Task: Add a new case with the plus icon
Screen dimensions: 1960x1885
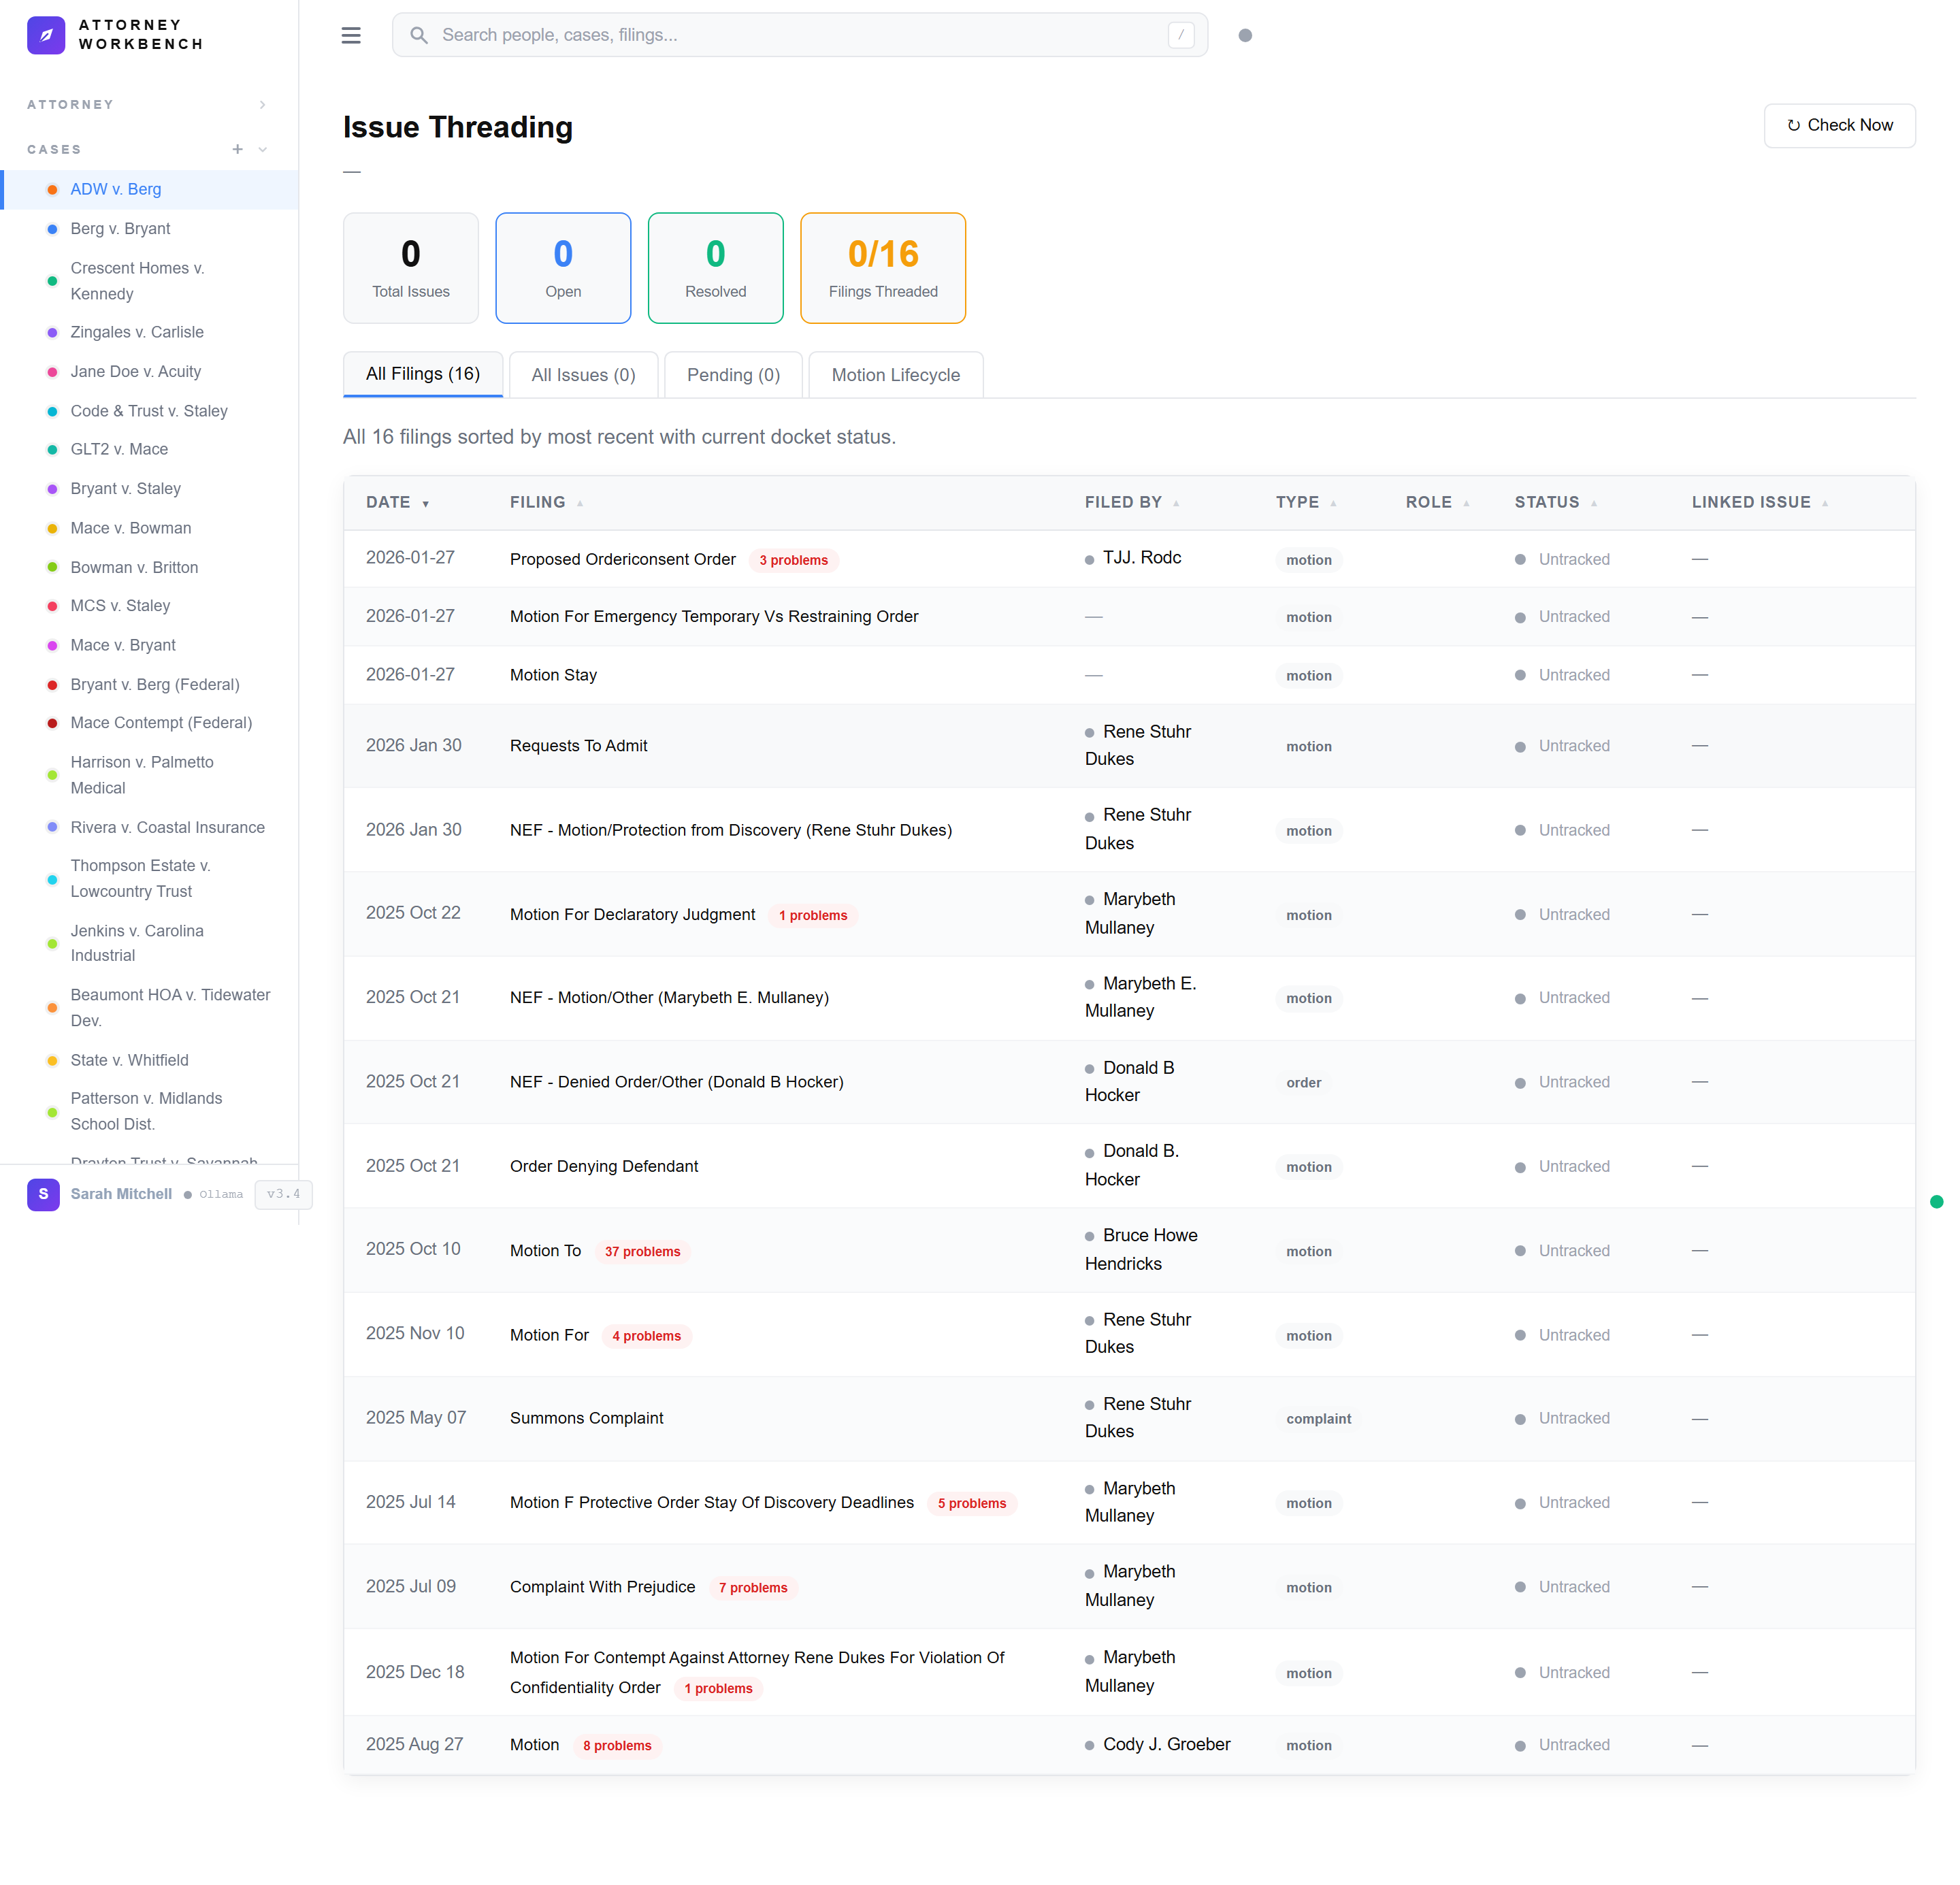Action: (x=237, y=149)
